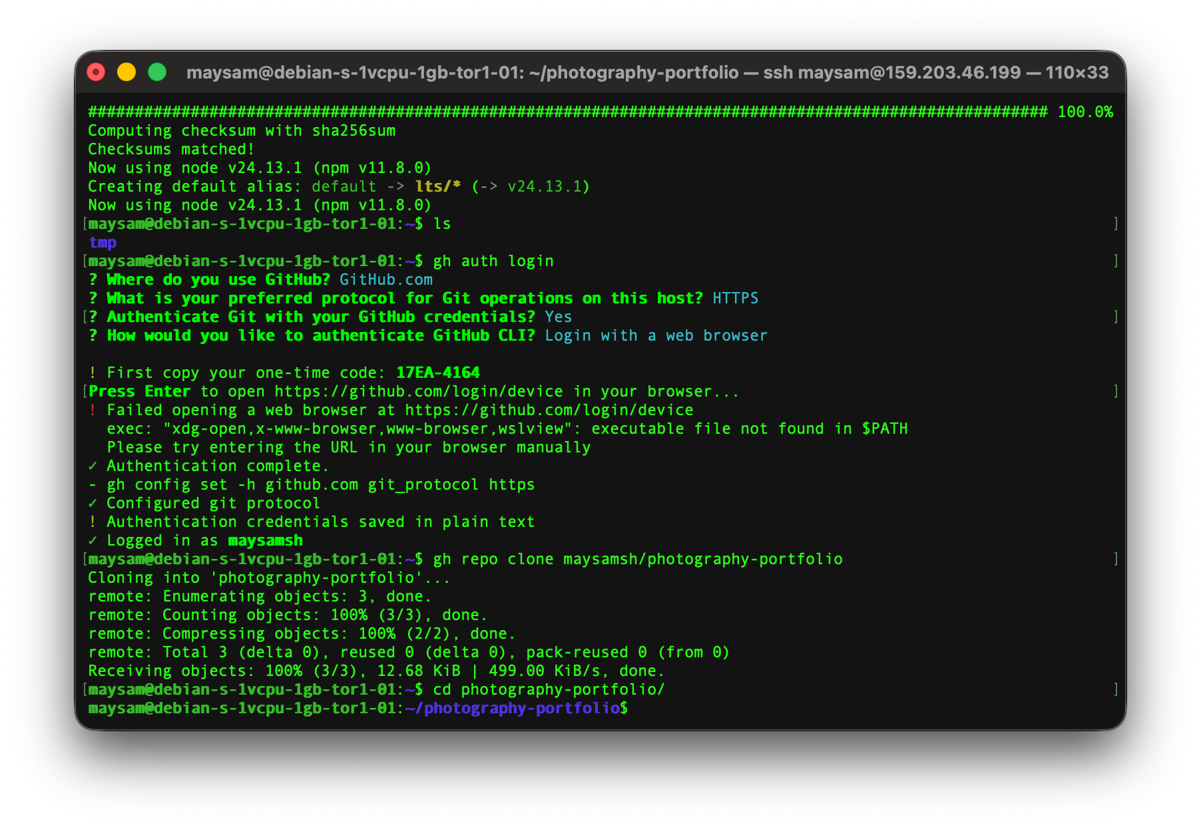Click 'remote: Compressing objects: 100%' line
This screenshot has height=829, width=1201.
pos(302,633)
